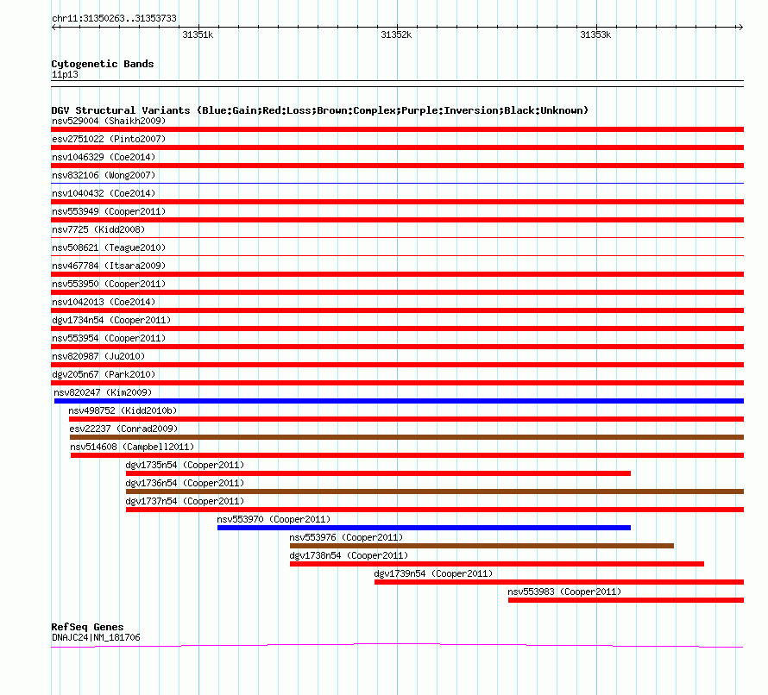Open variant nsv832106 (Wong2007) label
Screen dimensions: 768x695
click(x=104, y=175)
